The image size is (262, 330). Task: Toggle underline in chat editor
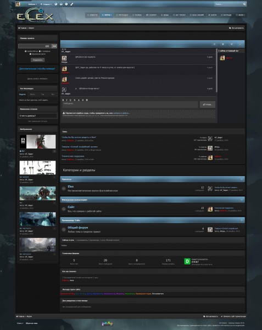(71, 100)
